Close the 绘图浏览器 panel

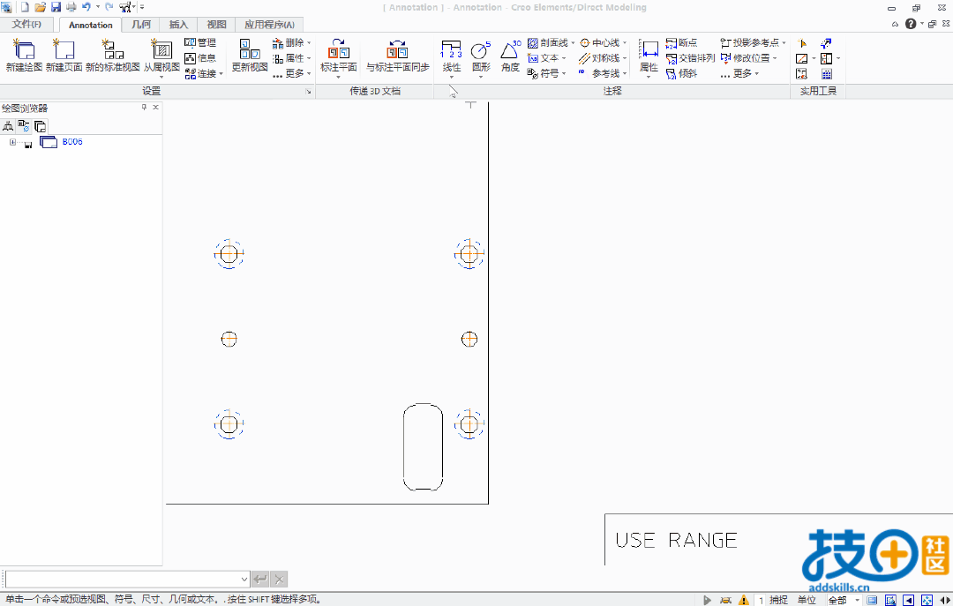(155, 107)
